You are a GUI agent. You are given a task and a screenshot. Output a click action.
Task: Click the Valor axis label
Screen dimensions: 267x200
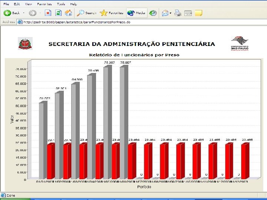tap(12, 119)
